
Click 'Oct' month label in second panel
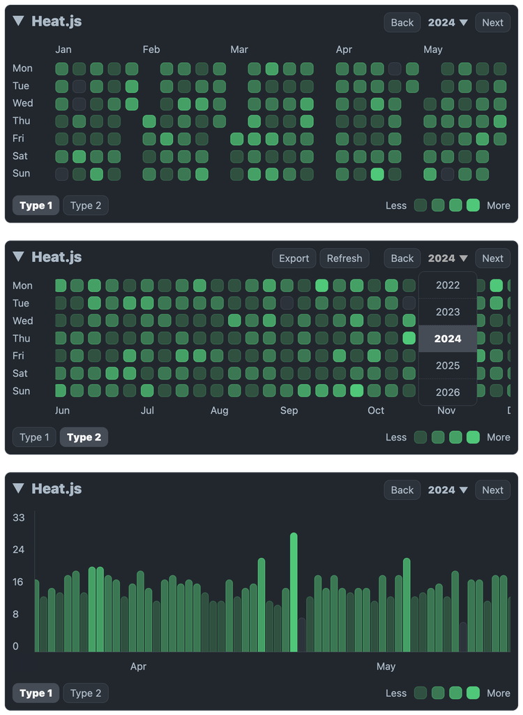click(x=376, y=411)
